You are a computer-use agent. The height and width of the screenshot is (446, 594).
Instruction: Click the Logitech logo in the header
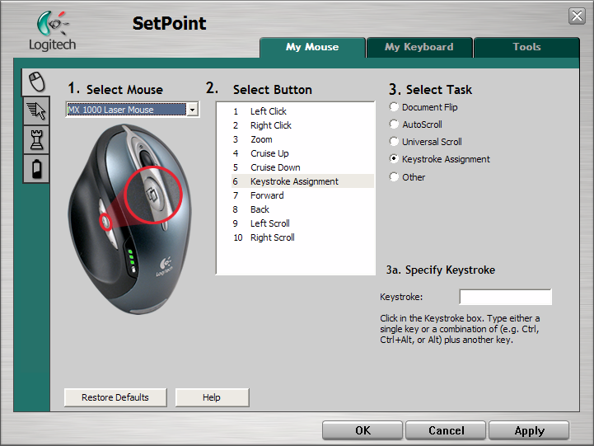52,31
